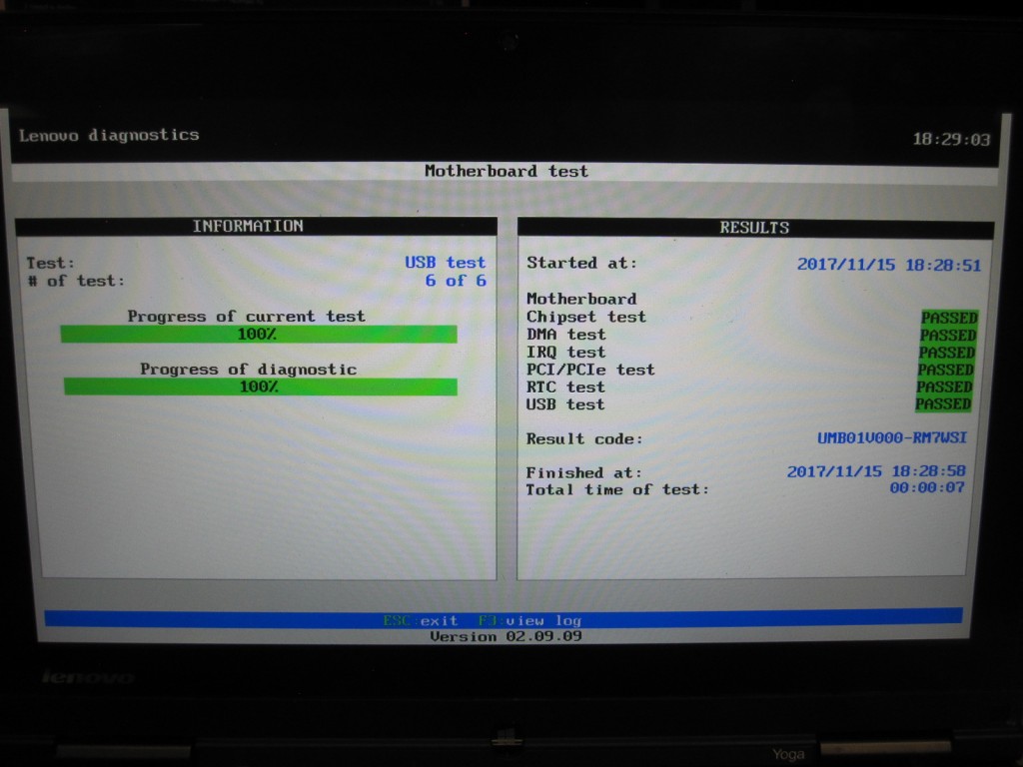Click PASSED status for Chipset test

coord(949,318)
